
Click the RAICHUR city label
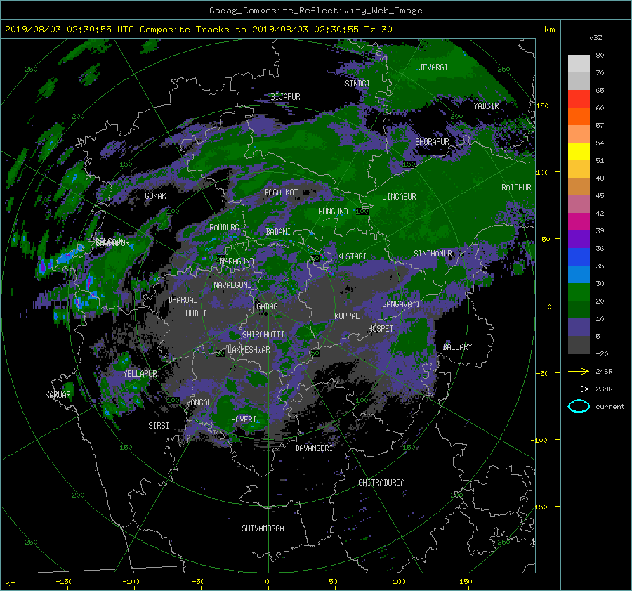pos(516,188)
